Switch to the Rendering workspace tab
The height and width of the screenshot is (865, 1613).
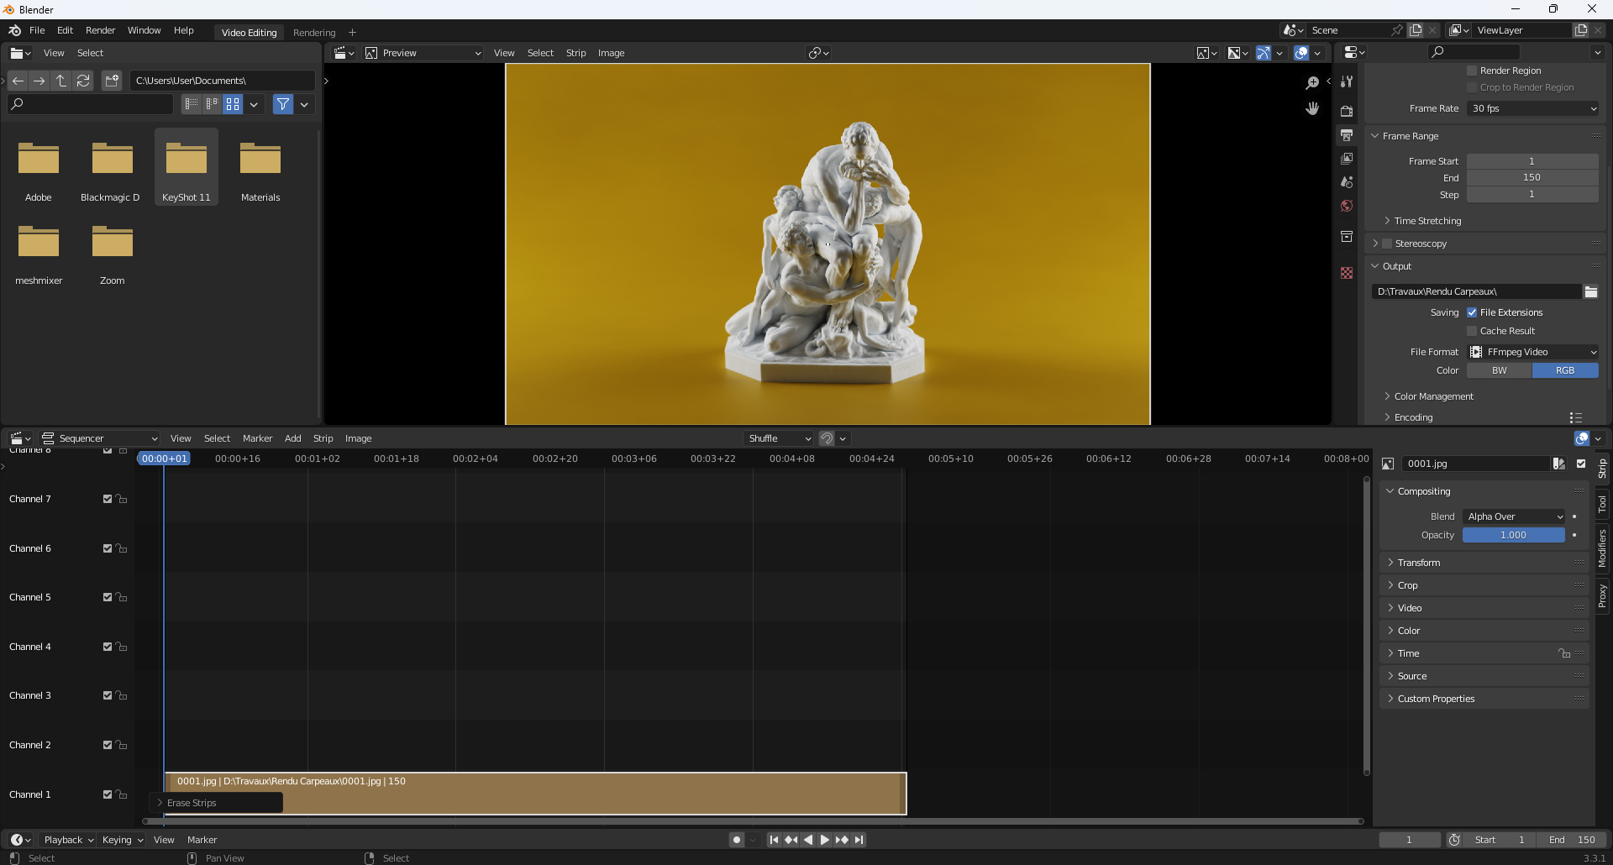click(313, 32)
